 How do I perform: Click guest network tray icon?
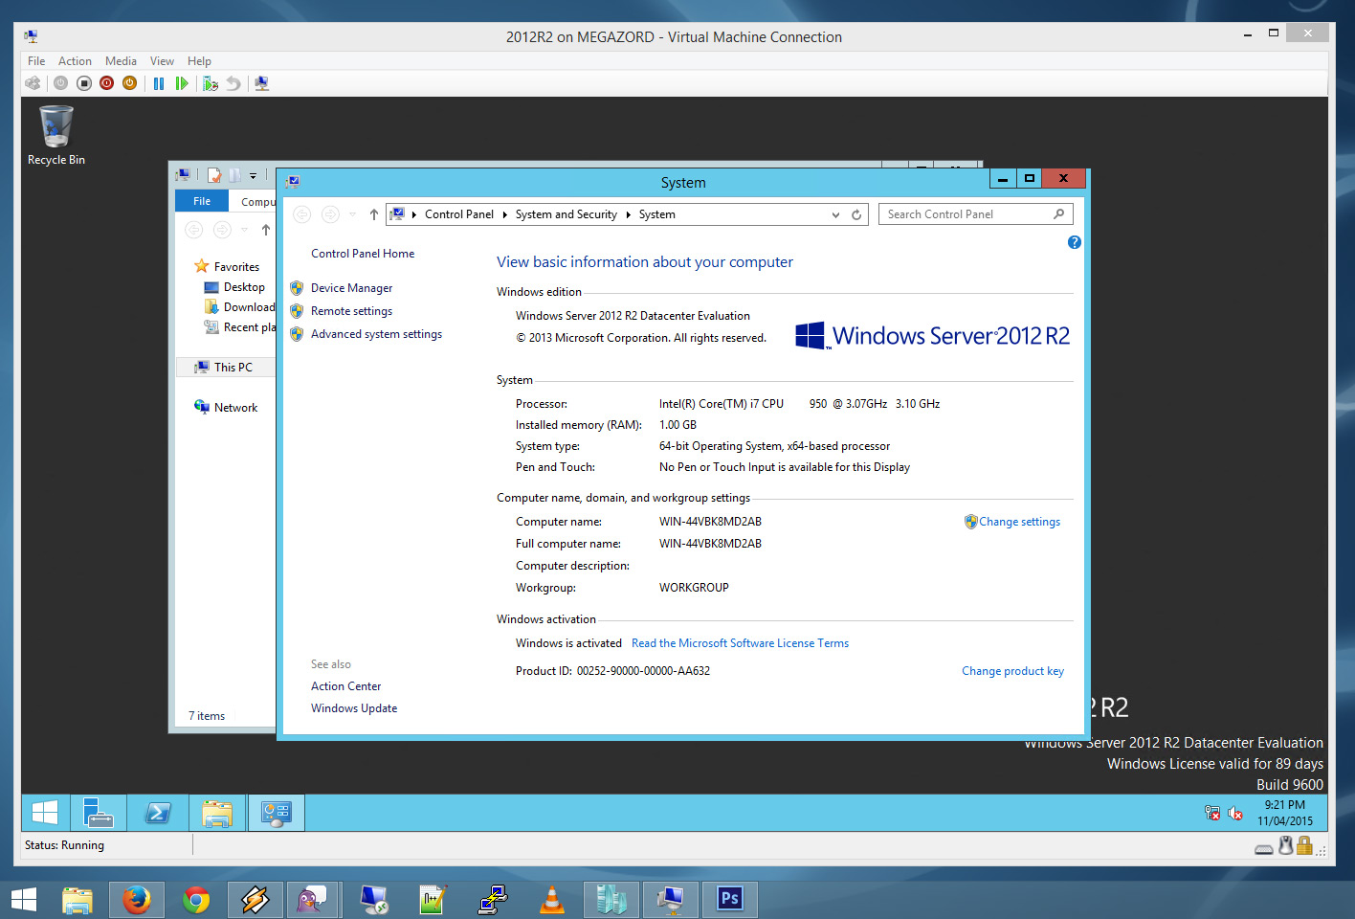tap(1212, 813)
